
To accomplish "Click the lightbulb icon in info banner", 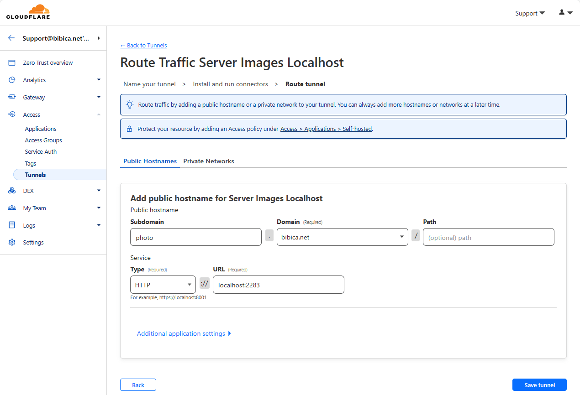I will click(x=130, y=104).
